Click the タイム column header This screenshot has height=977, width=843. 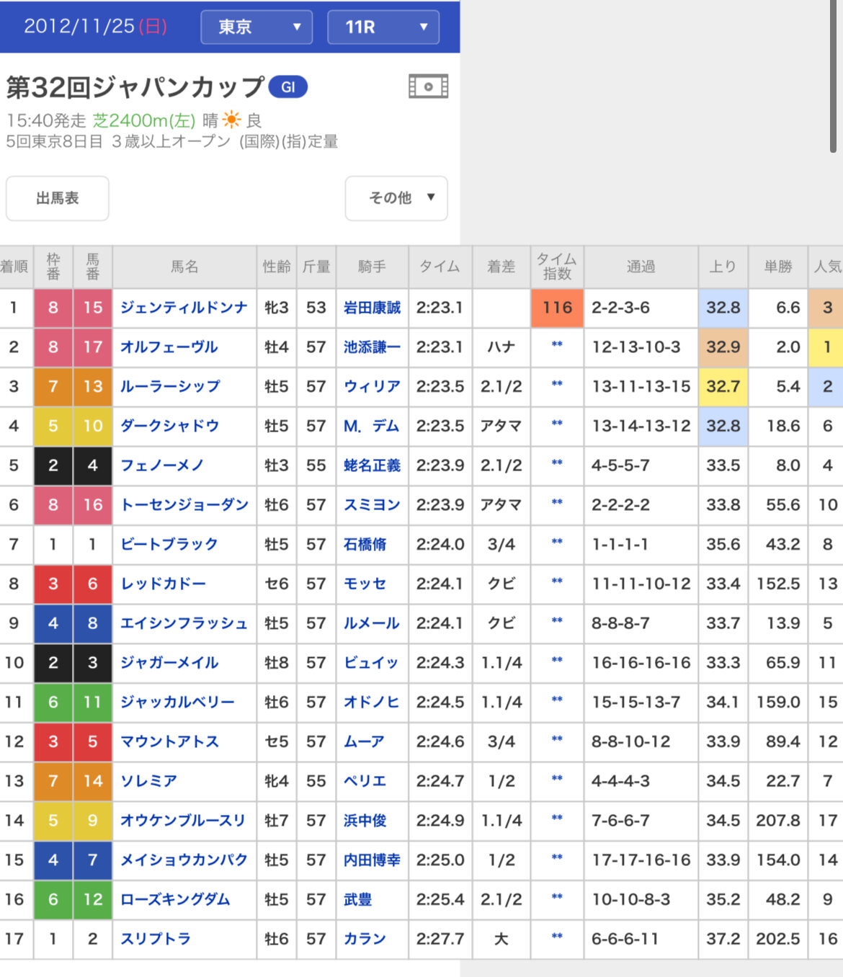[x=440, y=267]
